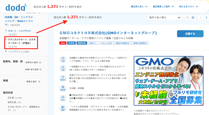
Task: Switch to list view icon
Action: pyautogui.click(x=193, y=17)
